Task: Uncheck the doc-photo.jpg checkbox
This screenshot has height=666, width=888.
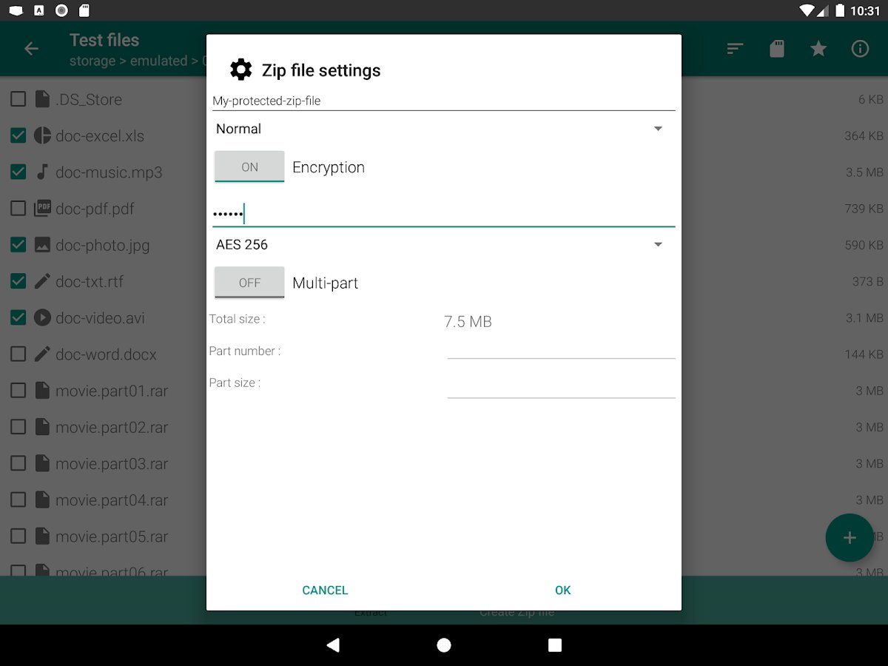Action: (18, 244)
